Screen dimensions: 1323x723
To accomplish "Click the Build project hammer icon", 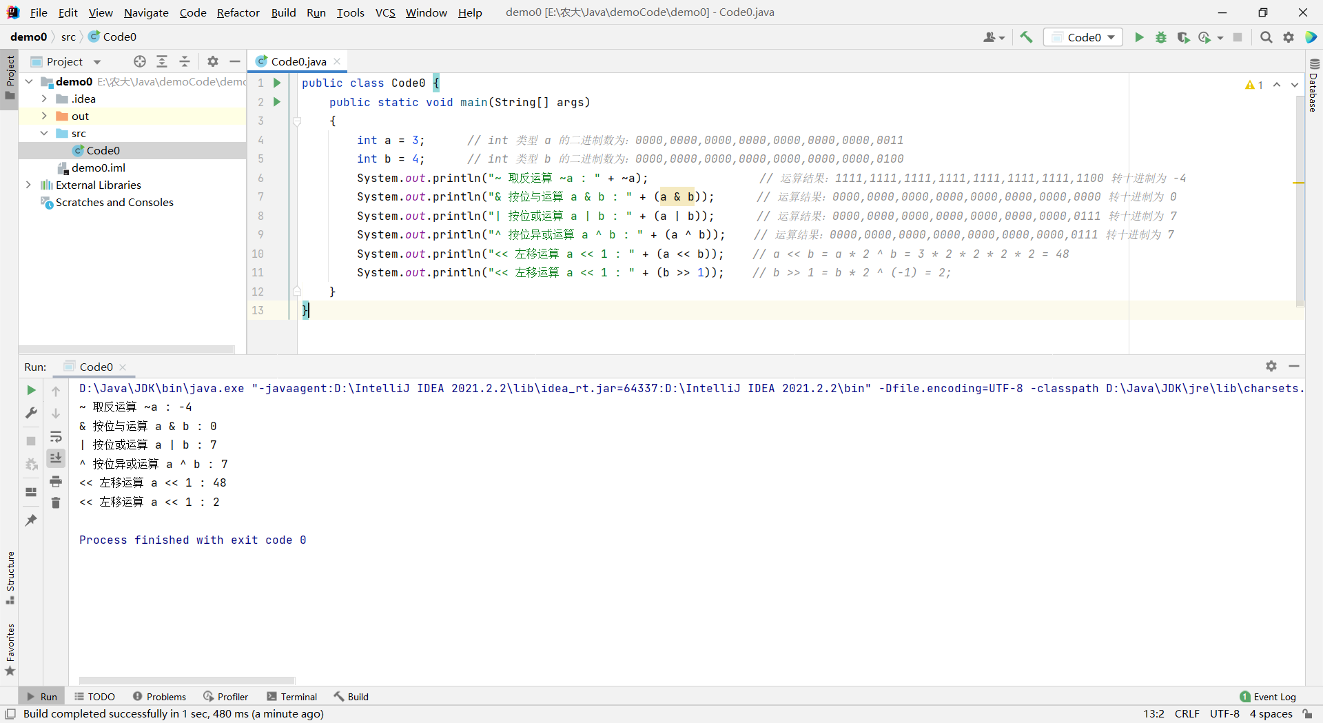I will coord(1026,37).
